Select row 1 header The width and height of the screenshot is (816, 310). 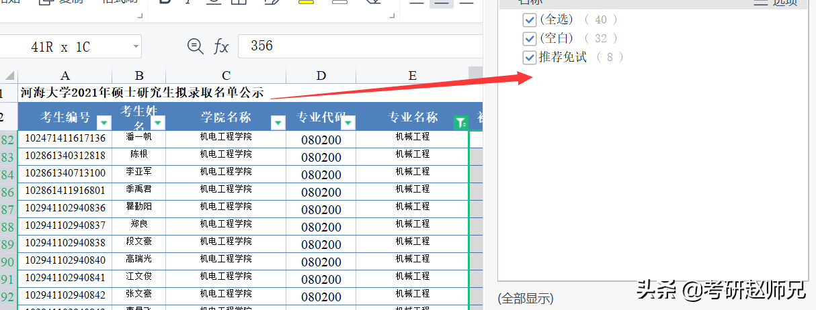tap(8, 93)
